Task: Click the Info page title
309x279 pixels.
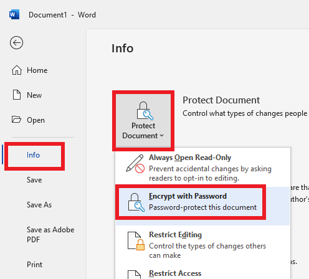Action: coord(123,49)
